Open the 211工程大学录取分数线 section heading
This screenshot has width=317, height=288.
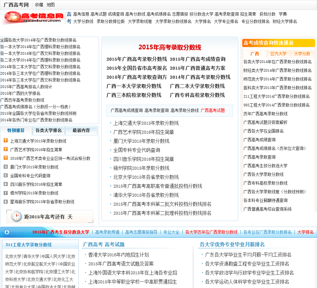point(28,245)
